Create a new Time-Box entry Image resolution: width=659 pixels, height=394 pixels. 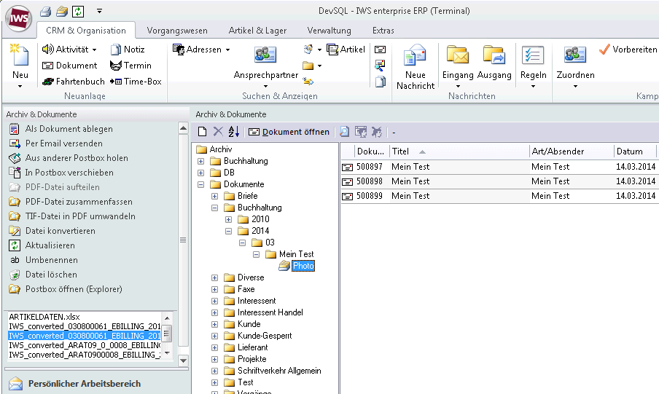coord(136,82)
